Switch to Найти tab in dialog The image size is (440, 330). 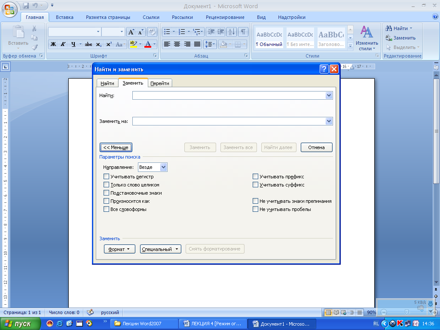pos(107,83)
